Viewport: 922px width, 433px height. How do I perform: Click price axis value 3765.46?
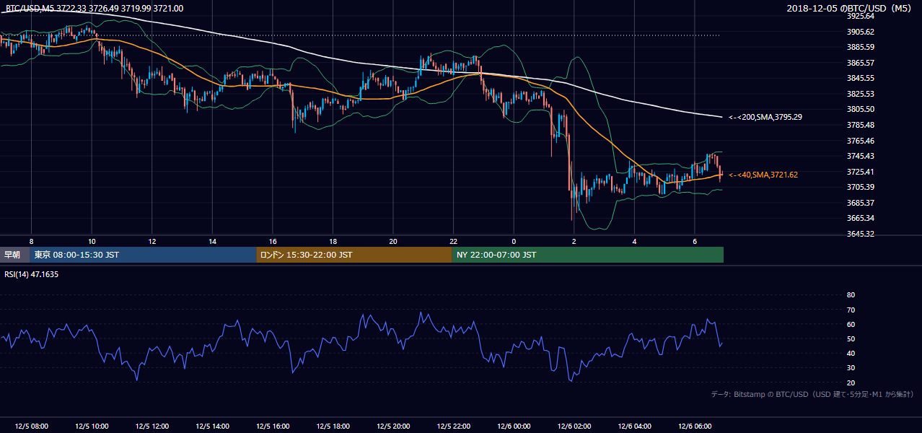[x=859, y=141]
